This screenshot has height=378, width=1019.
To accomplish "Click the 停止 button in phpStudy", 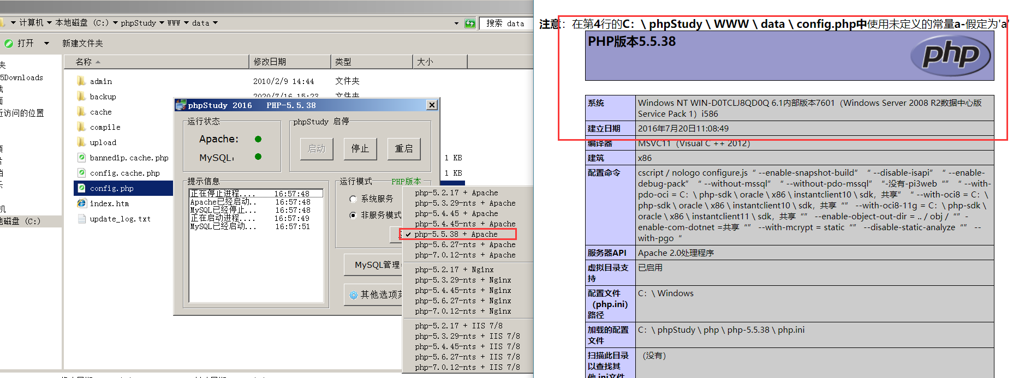I will click(360, 148).
